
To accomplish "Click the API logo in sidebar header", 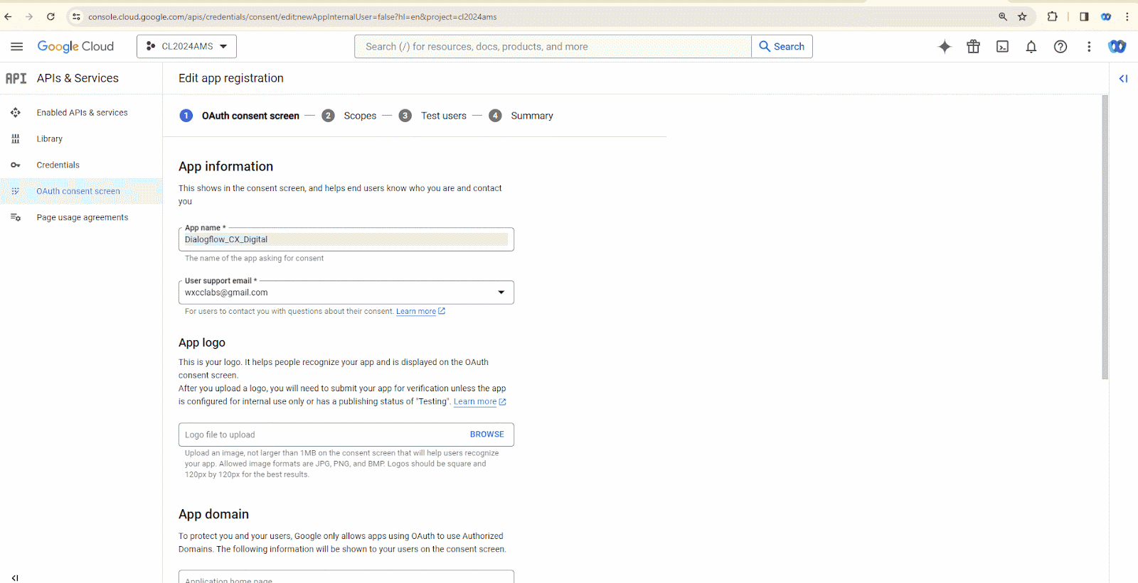I will [16, 78].
